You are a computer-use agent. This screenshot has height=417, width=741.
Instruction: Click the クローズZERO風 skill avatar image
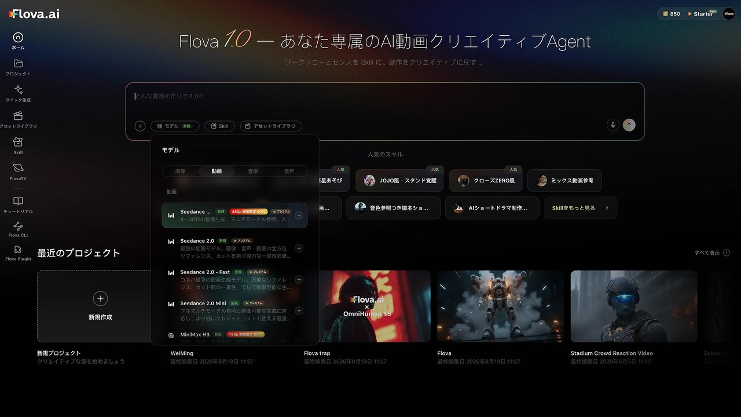point(463,181)
